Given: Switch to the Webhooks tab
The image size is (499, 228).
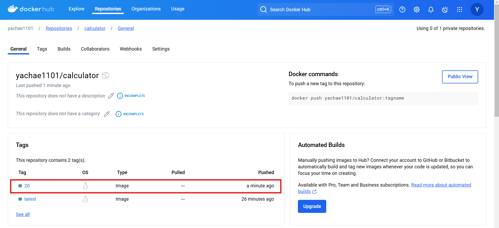Looking at the screenshot, I should [131, 49].
